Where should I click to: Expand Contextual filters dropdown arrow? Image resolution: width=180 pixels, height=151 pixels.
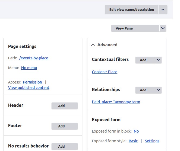(158, 60)
